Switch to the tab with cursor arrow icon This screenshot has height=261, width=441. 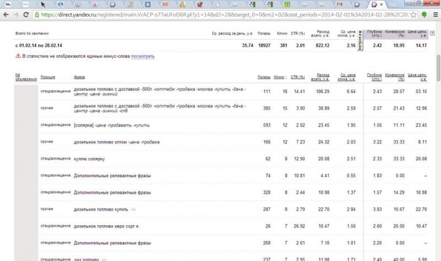click(x=43, y=4)
